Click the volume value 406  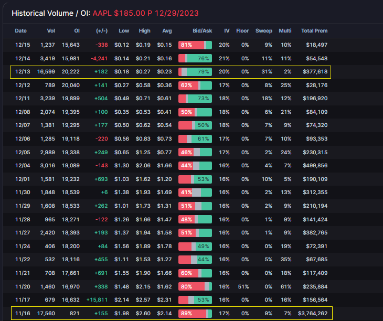50,246
